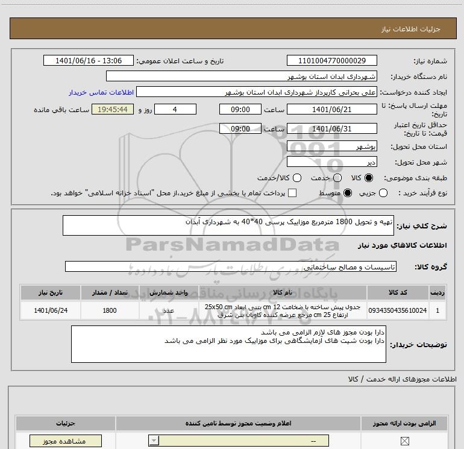
Task: Click the need date cell 1401/06/24
Action: pyautogui.click(x=51, y=310)
